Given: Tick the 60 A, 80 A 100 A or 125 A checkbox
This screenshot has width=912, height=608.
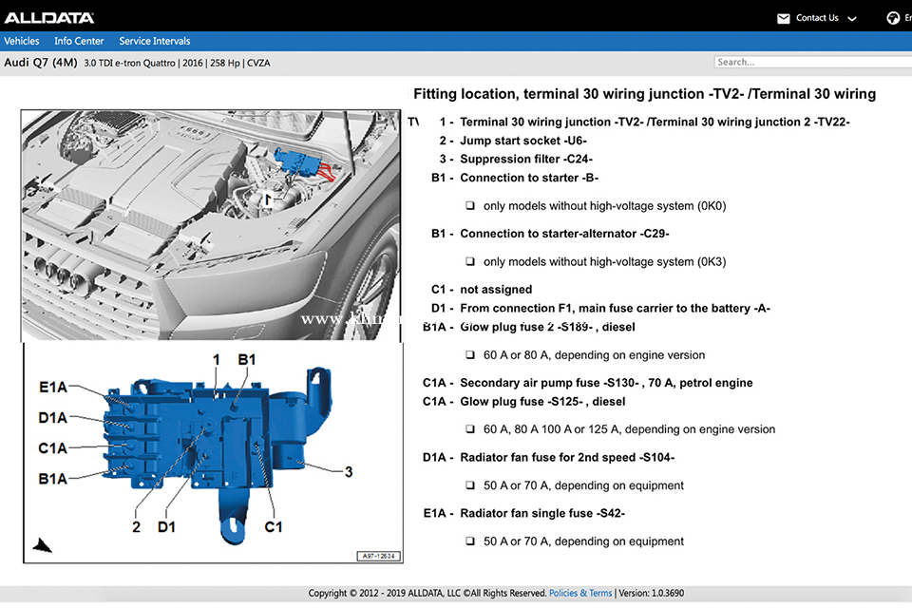Looking at the screenshot, I should pyautogui.click(x=470, y=429).
